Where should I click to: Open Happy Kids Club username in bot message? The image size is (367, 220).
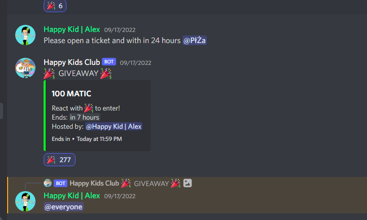click(71, 62)
